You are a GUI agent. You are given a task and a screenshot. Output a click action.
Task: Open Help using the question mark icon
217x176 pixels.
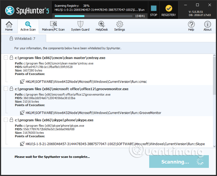tap(191, 24)
